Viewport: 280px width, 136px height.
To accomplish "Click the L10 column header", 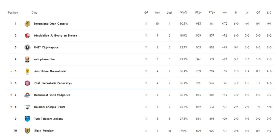I will click(269, 13).
